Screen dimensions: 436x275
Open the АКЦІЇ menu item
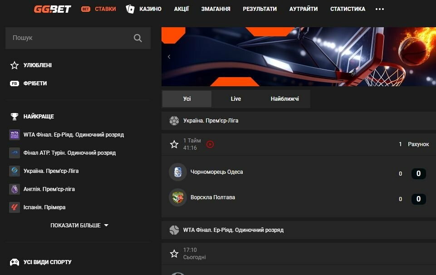181,9
